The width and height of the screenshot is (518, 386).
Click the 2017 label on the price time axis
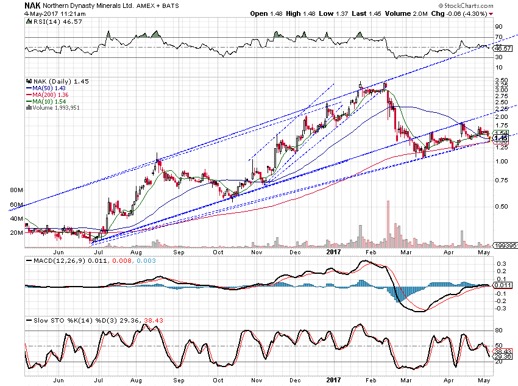click(x=333, y=251)
